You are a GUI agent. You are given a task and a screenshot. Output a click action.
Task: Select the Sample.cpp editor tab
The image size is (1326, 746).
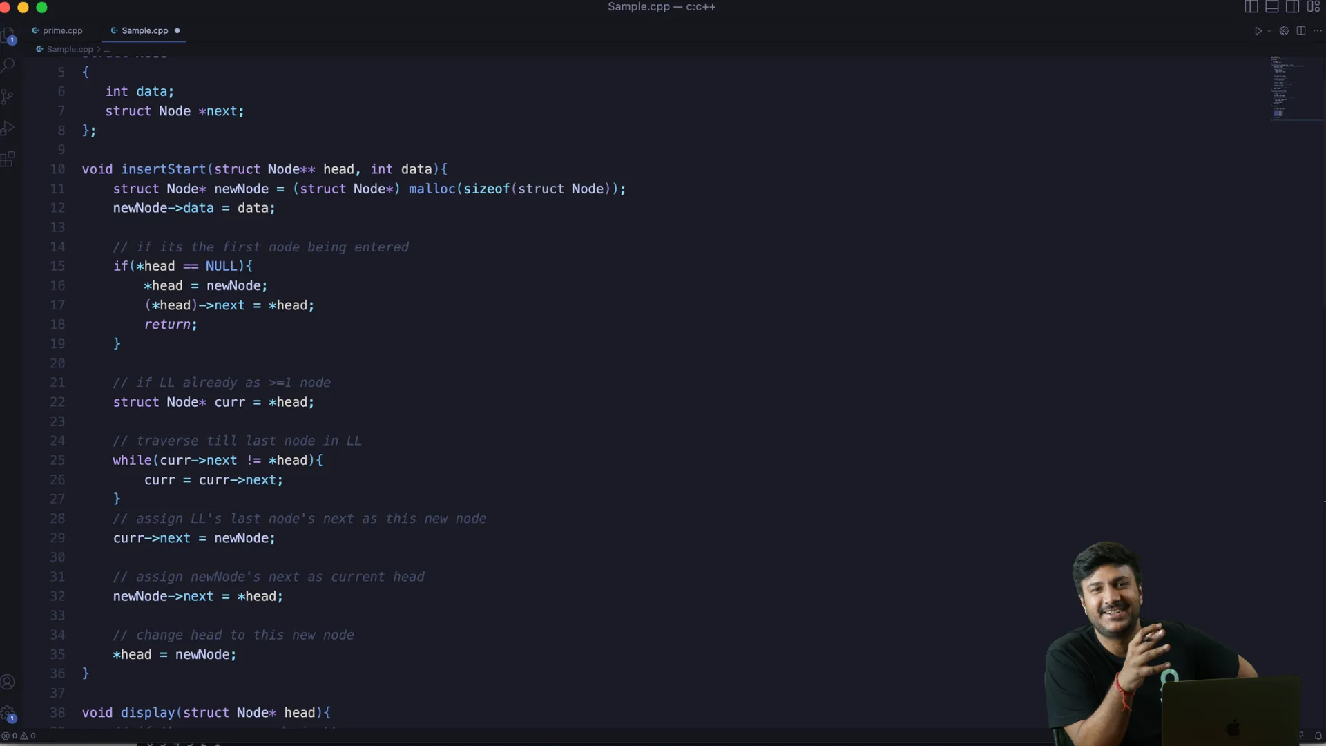click(x=144, y=31)
